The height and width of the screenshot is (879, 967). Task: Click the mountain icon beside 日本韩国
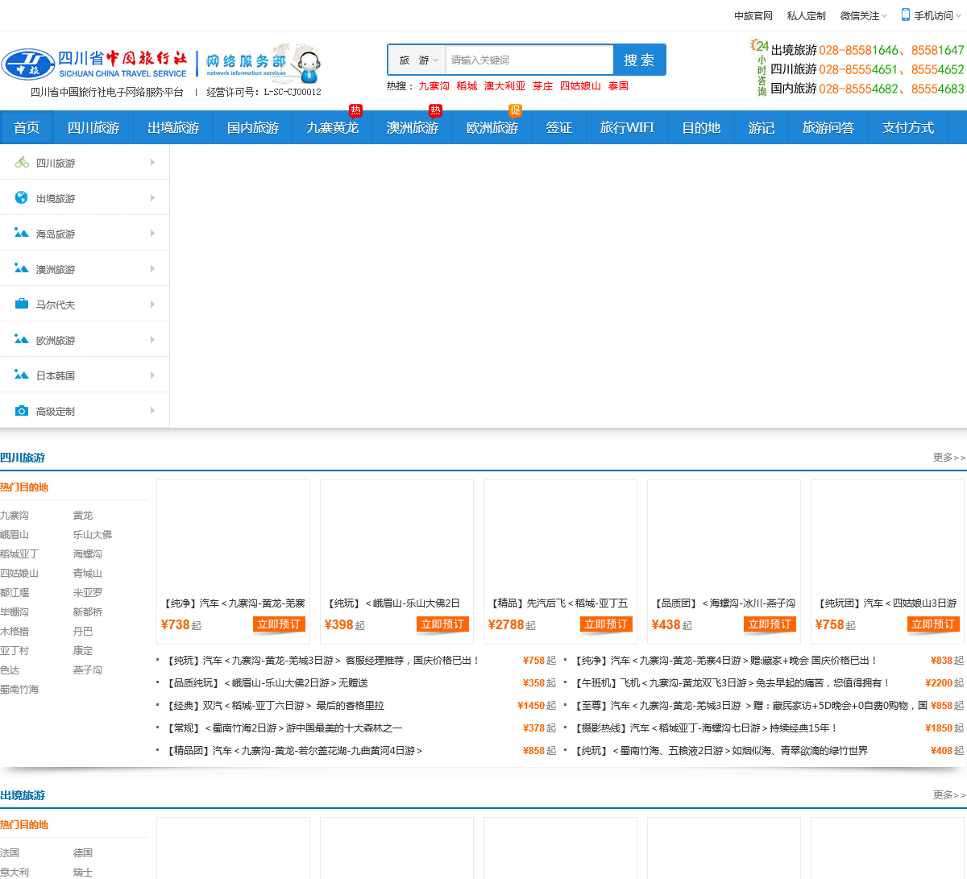22,375
